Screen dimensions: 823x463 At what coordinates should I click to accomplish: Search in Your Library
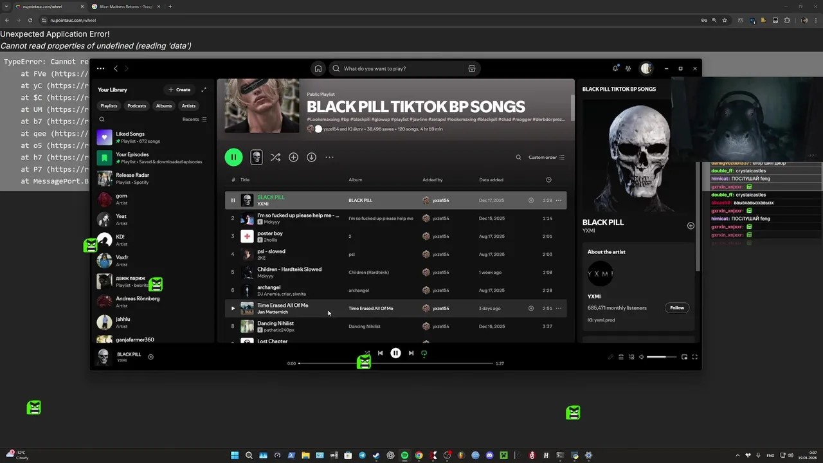coord(102,119)
